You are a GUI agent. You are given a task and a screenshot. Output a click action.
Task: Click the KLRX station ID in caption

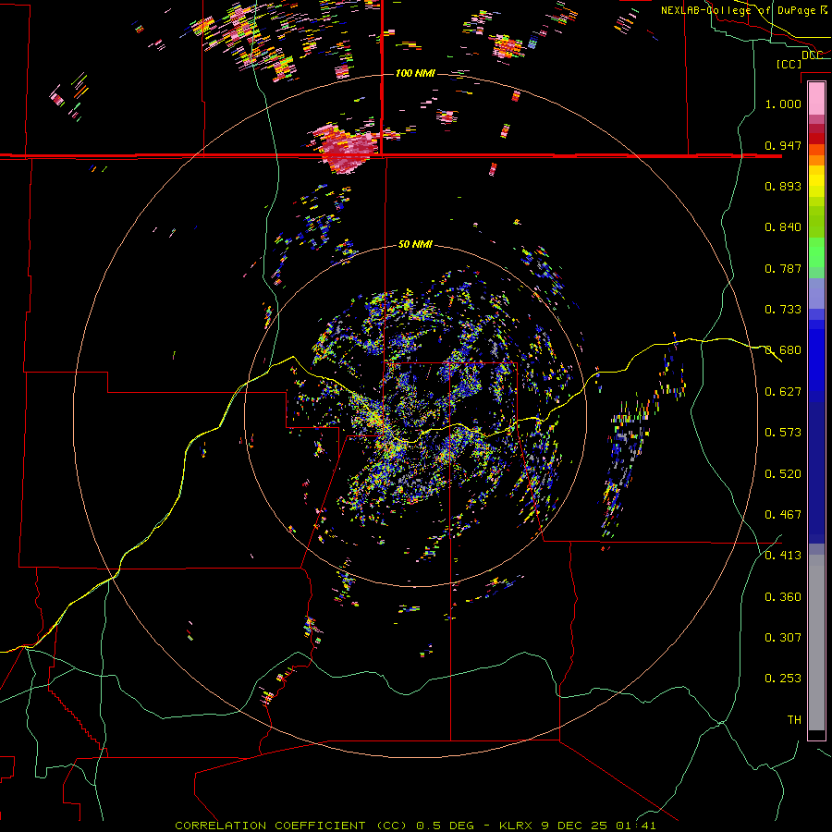pyautogui.click(x=517, y=826)
